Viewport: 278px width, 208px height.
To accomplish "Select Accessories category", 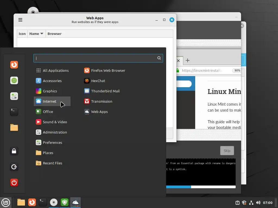I will tap(52, 81).
